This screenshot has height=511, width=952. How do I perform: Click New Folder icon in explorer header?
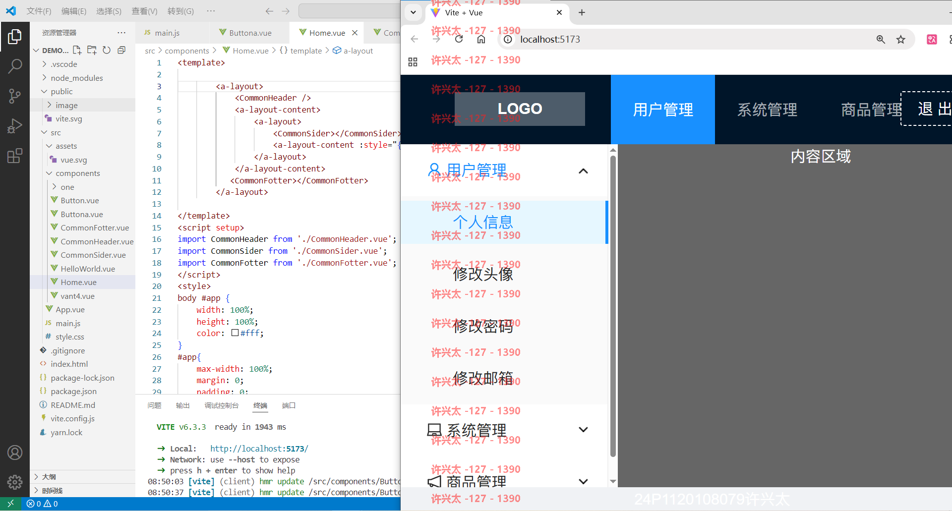click(x=92, y=50)
